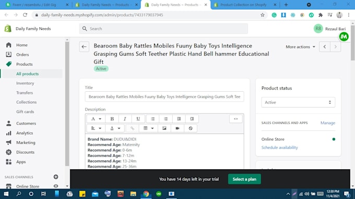
Task: Open Analytics in the sidebar
Action: coord(25,133)
